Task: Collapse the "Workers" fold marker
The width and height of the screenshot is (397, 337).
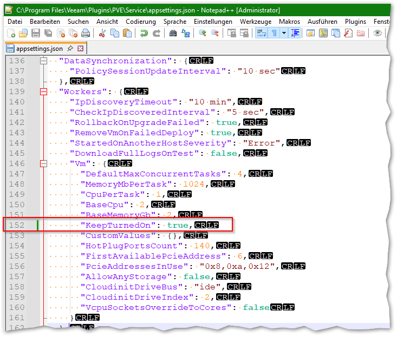Action: (x=44, y=91)
